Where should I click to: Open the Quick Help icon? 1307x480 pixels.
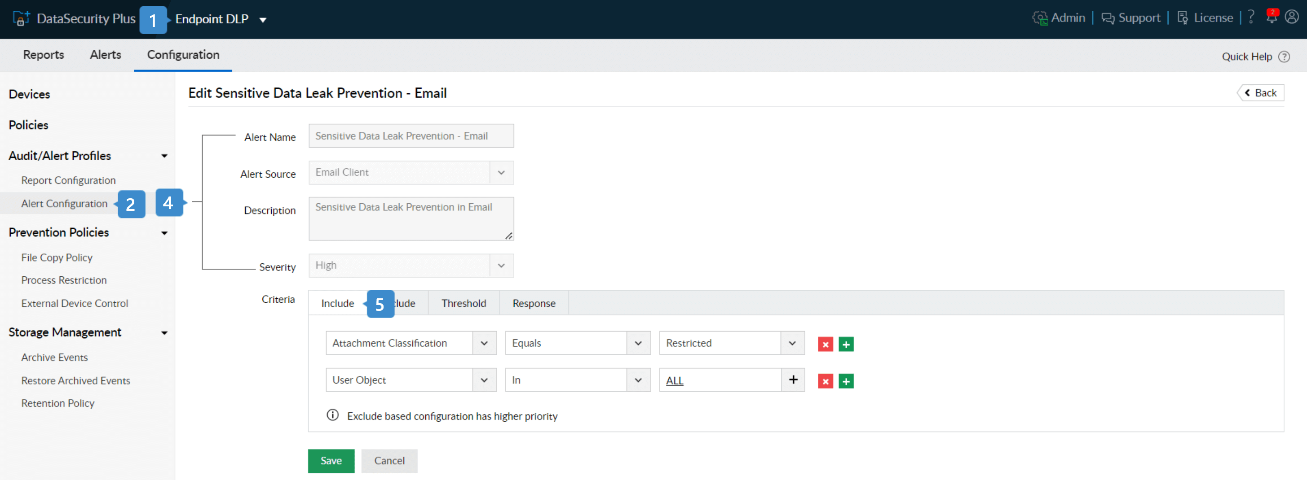pyautogui.click(x=1284, y=57)
